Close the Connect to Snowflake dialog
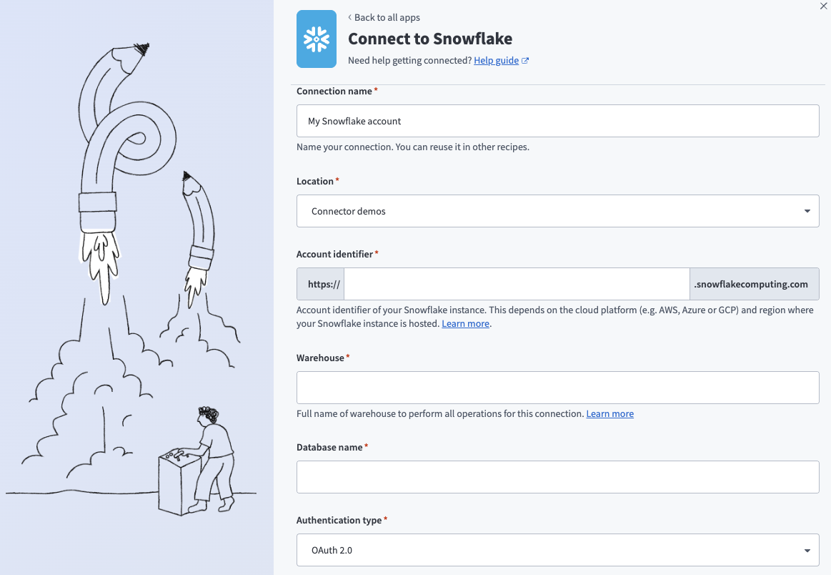Image resolution: width=831 pixels, height=575 pixels. point(822,5)
